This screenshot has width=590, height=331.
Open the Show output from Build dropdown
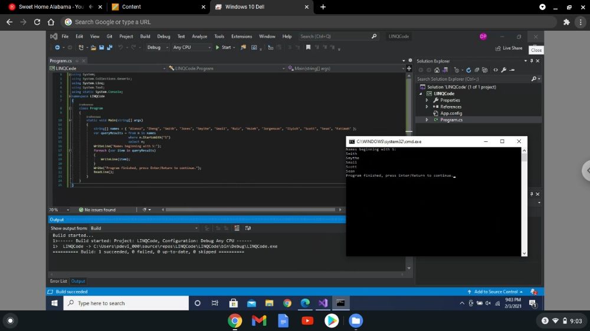[x=144, y=228]
